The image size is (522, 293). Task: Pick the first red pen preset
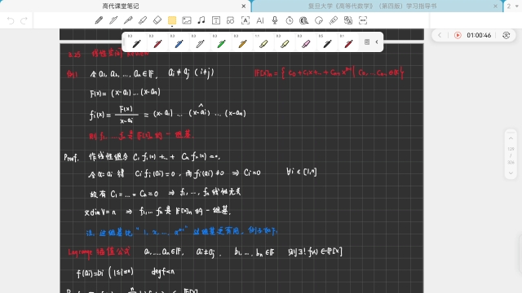(x=157, y=42)
